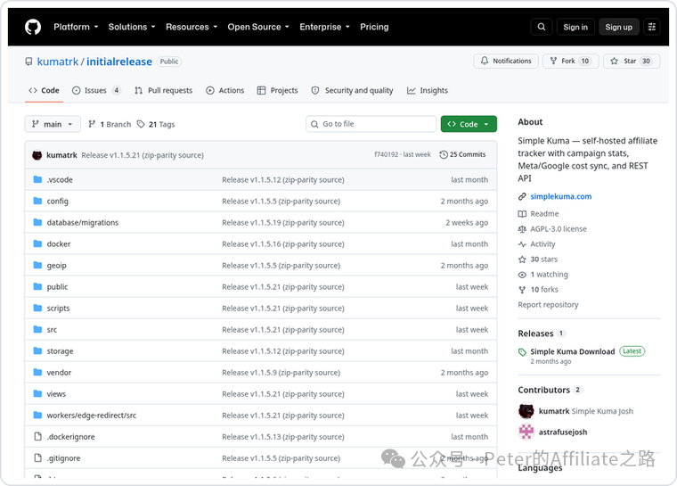Open the views folder name
This screenshot has width=677, height=486.
click(x=56, y=394)
